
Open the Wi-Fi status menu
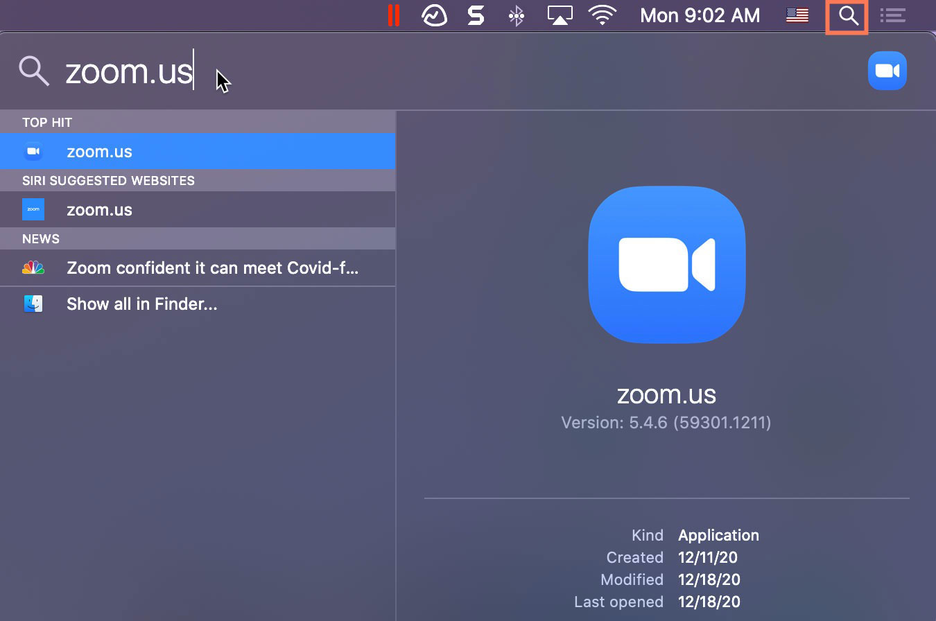point(603,15)
